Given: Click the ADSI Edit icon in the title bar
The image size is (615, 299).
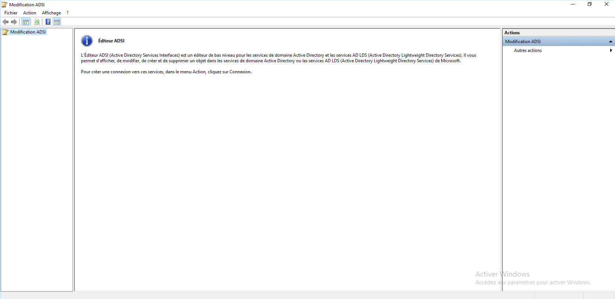Looking at the screenshot, I should click(4, 4).
